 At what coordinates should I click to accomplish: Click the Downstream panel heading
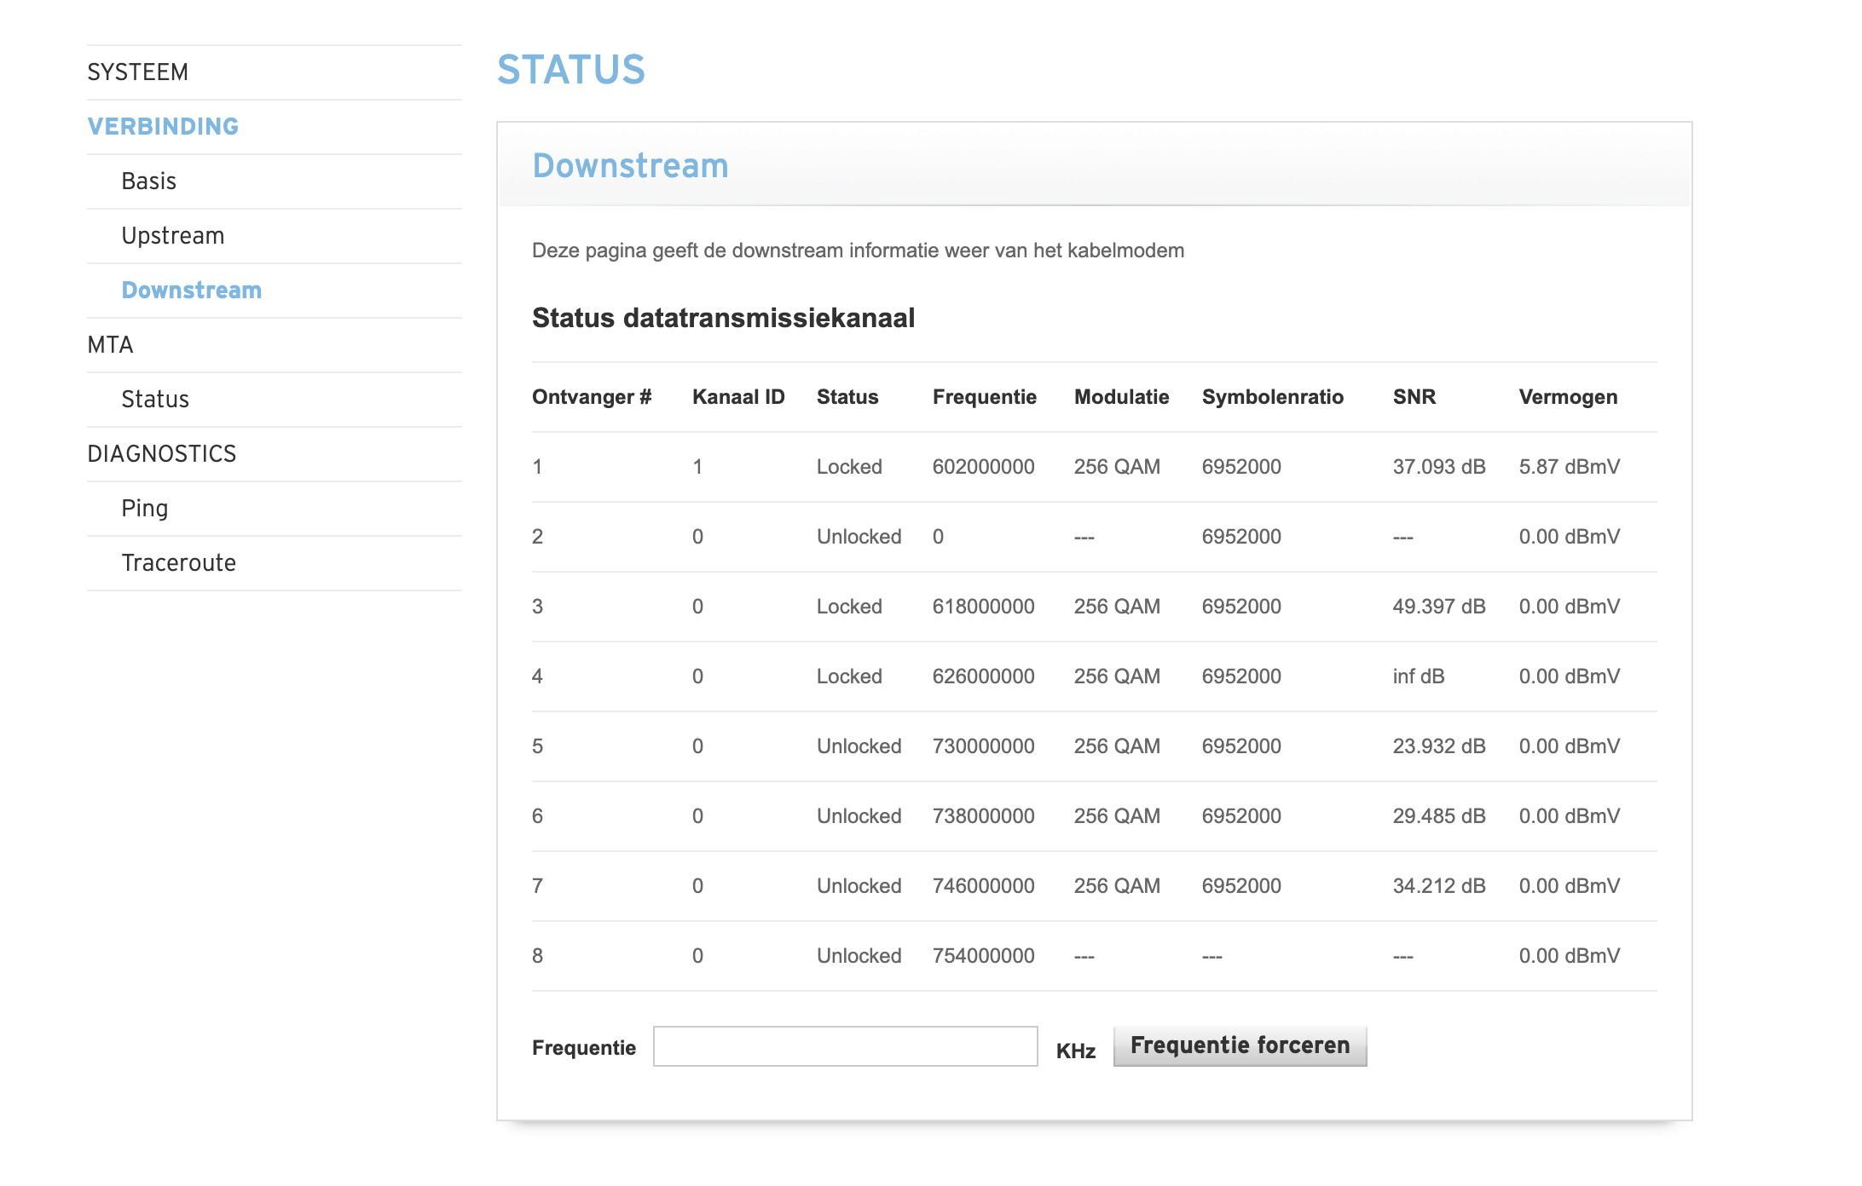coord(630,166)
